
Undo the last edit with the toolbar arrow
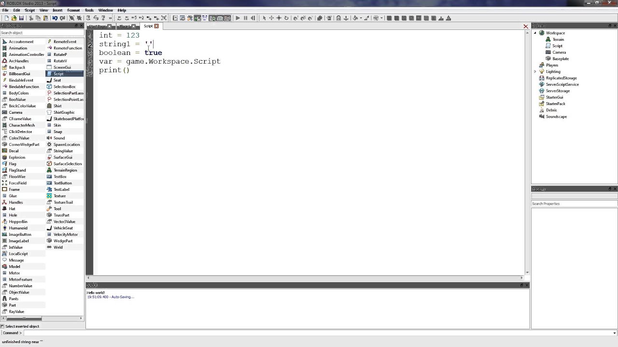[55, 18]
